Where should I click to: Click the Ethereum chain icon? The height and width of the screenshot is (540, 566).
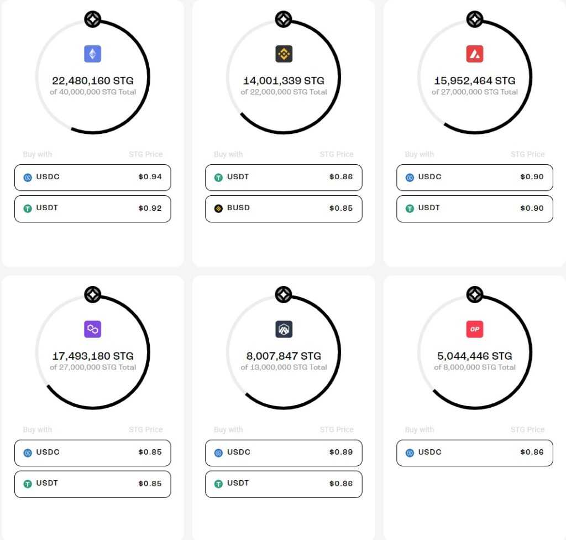tap(93, 54)
